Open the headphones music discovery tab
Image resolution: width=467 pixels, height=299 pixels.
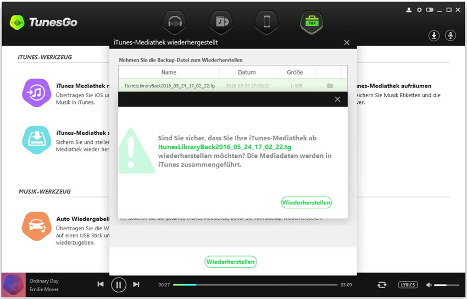click(175, 22)
